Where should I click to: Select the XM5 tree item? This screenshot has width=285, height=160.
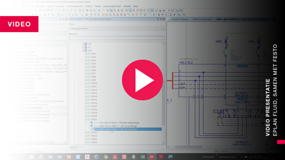point(93,67)
